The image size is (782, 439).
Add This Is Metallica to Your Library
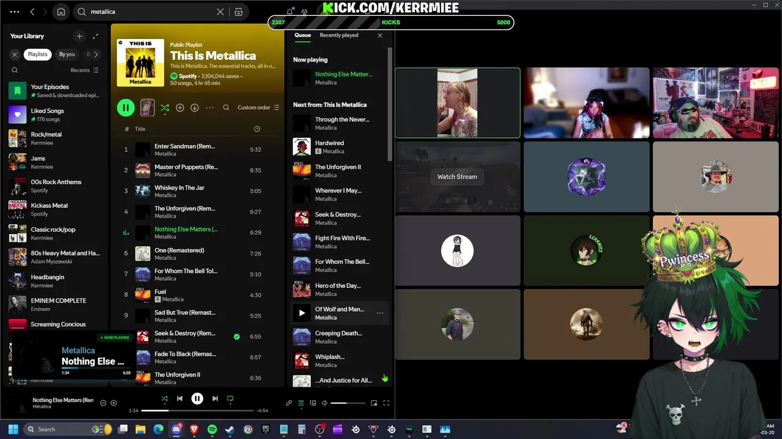coord(180,108)
